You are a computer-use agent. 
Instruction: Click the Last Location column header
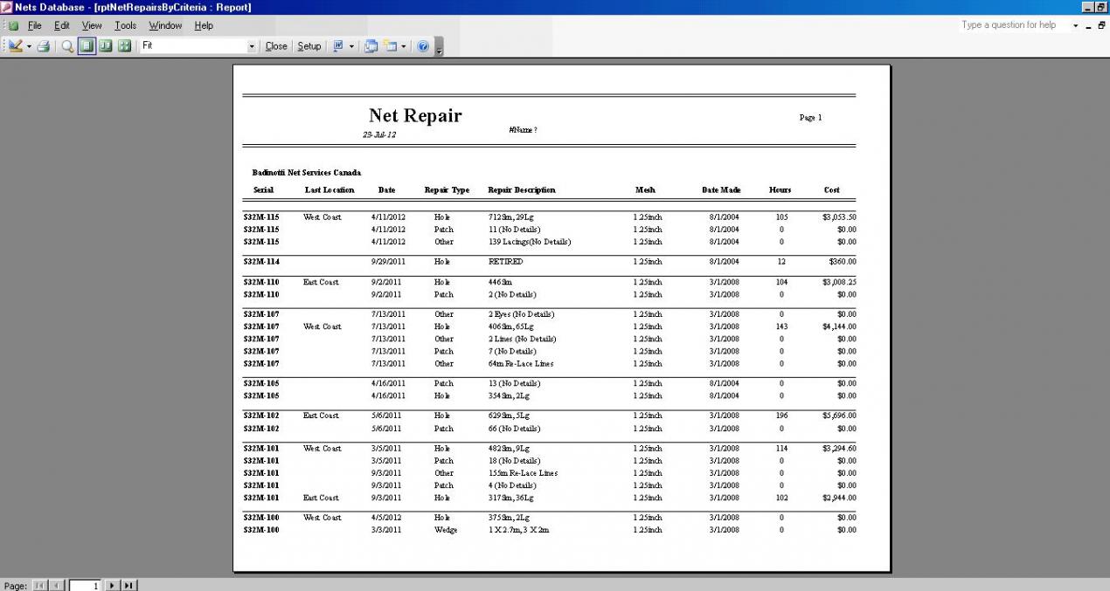(x=330, y=189)
